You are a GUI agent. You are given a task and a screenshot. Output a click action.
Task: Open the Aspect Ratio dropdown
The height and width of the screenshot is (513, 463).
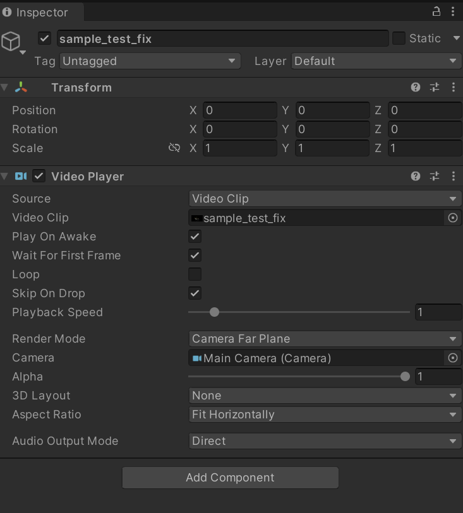coord(325,415)
